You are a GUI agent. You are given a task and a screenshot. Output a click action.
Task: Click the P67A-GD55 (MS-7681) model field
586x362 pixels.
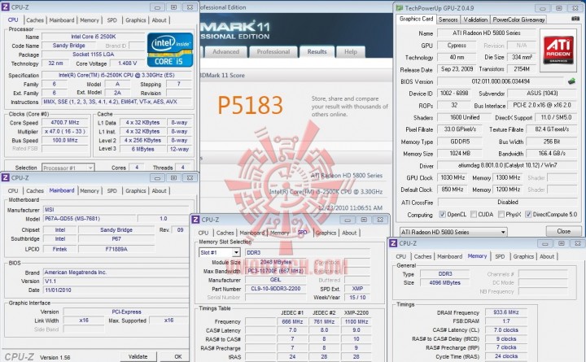point(90,219)
